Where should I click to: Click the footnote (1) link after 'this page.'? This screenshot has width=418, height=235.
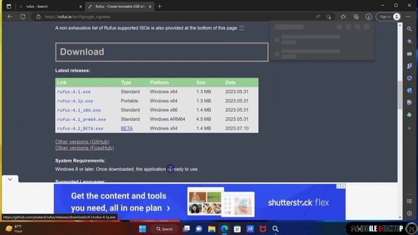coord(242,27)
